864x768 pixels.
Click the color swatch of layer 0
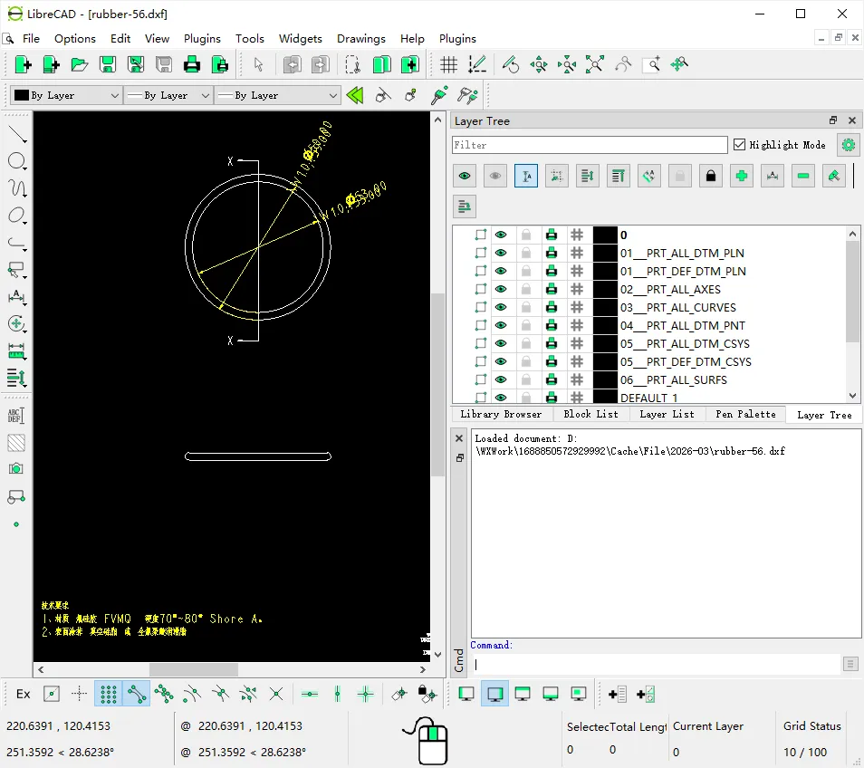pos(605,235)
